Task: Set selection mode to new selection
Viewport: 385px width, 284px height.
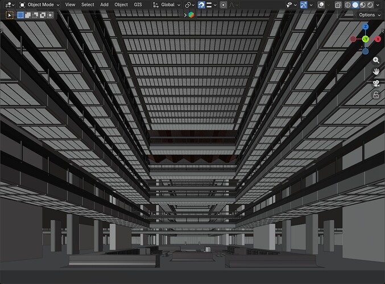Action: tap(20, 15)
